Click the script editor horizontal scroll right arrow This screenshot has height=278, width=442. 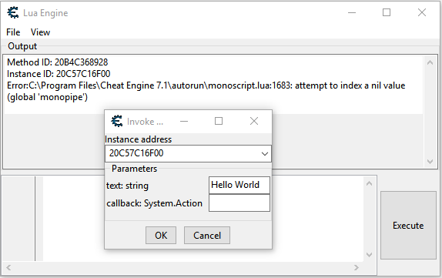(x=357, y=267)
